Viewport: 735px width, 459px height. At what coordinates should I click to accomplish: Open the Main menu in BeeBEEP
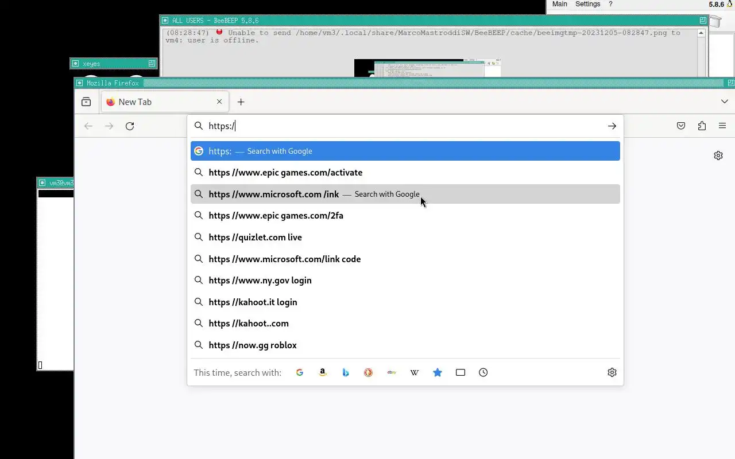[x=559, y=4]
